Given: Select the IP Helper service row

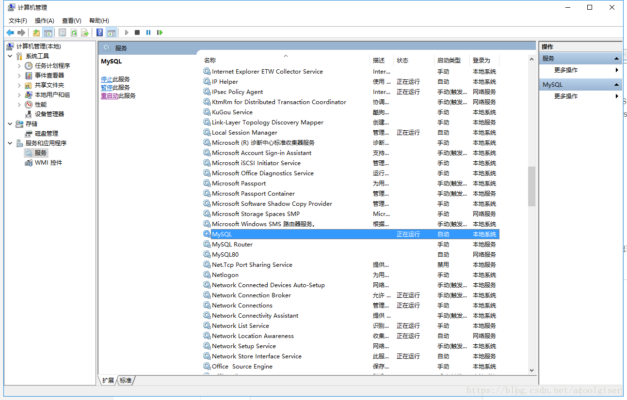Looking at the screenshot, I should (351, 81).
